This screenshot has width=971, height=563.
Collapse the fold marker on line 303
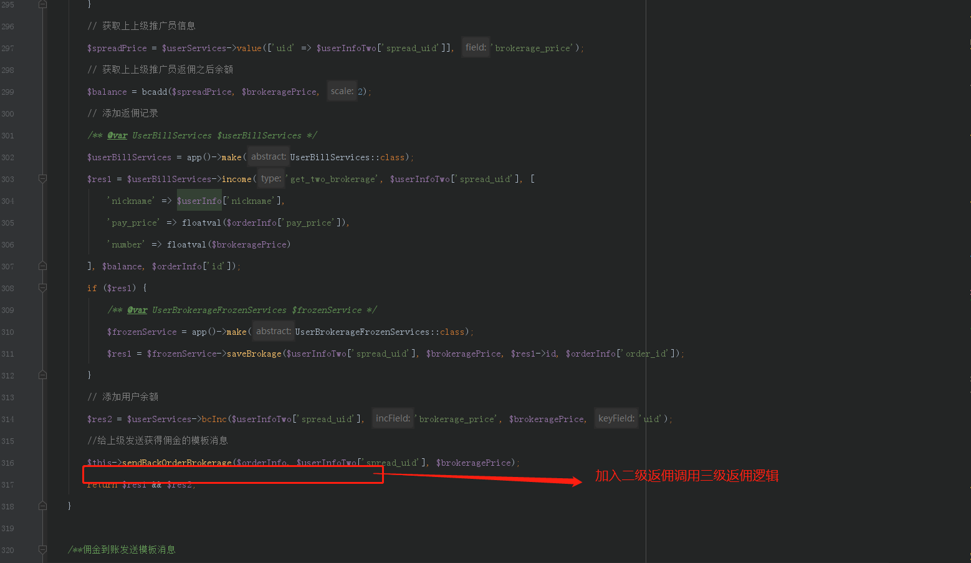42,179
